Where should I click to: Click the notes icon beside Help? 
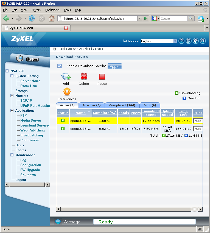click(x=188, y=41)
